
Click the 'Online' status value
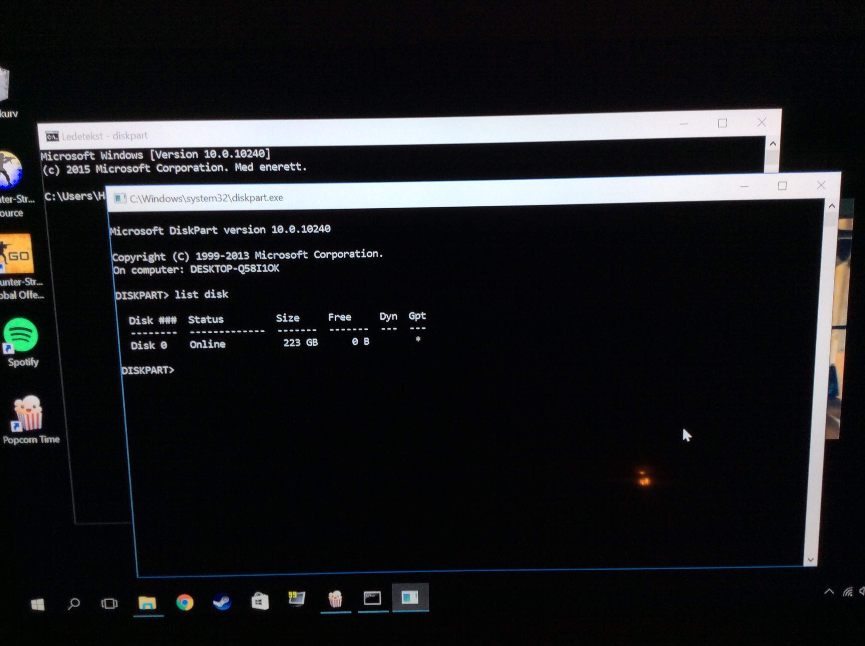(x=207, y=344)
